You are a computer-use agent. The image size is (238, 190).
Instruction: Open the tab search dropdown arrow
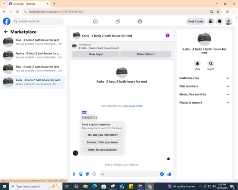coord(4,4)
